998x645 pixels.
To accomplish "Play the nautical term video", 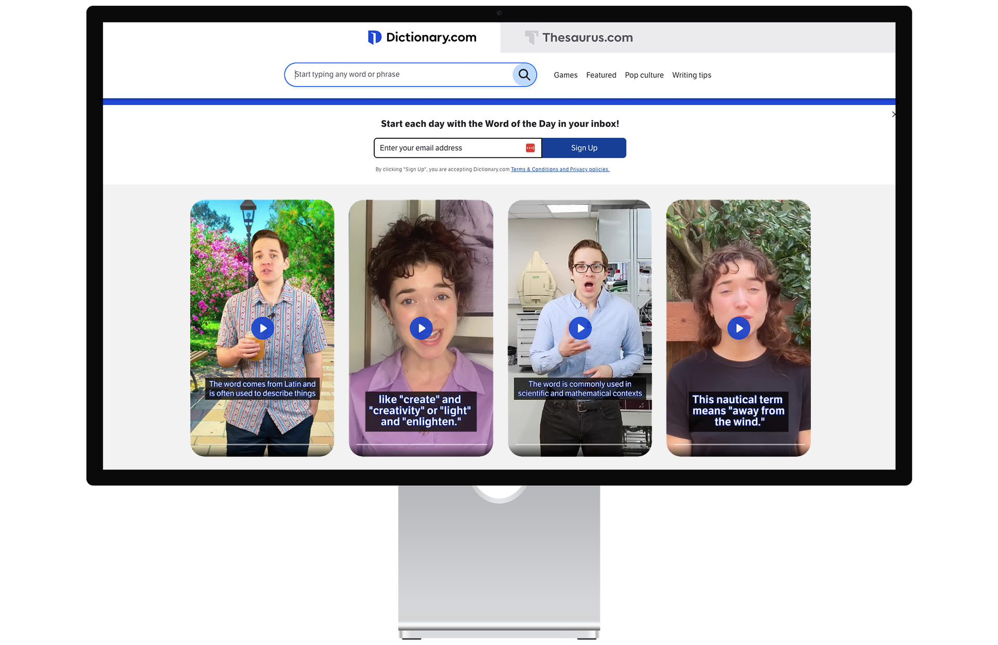I will pyautogui.click(x=739, y=328).
